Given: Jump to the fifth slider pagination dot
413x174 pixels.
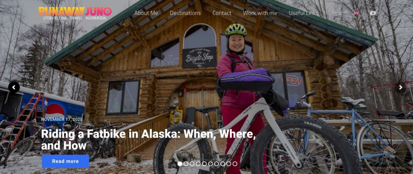Looking at the screenshot, I should tap(204, 164).
